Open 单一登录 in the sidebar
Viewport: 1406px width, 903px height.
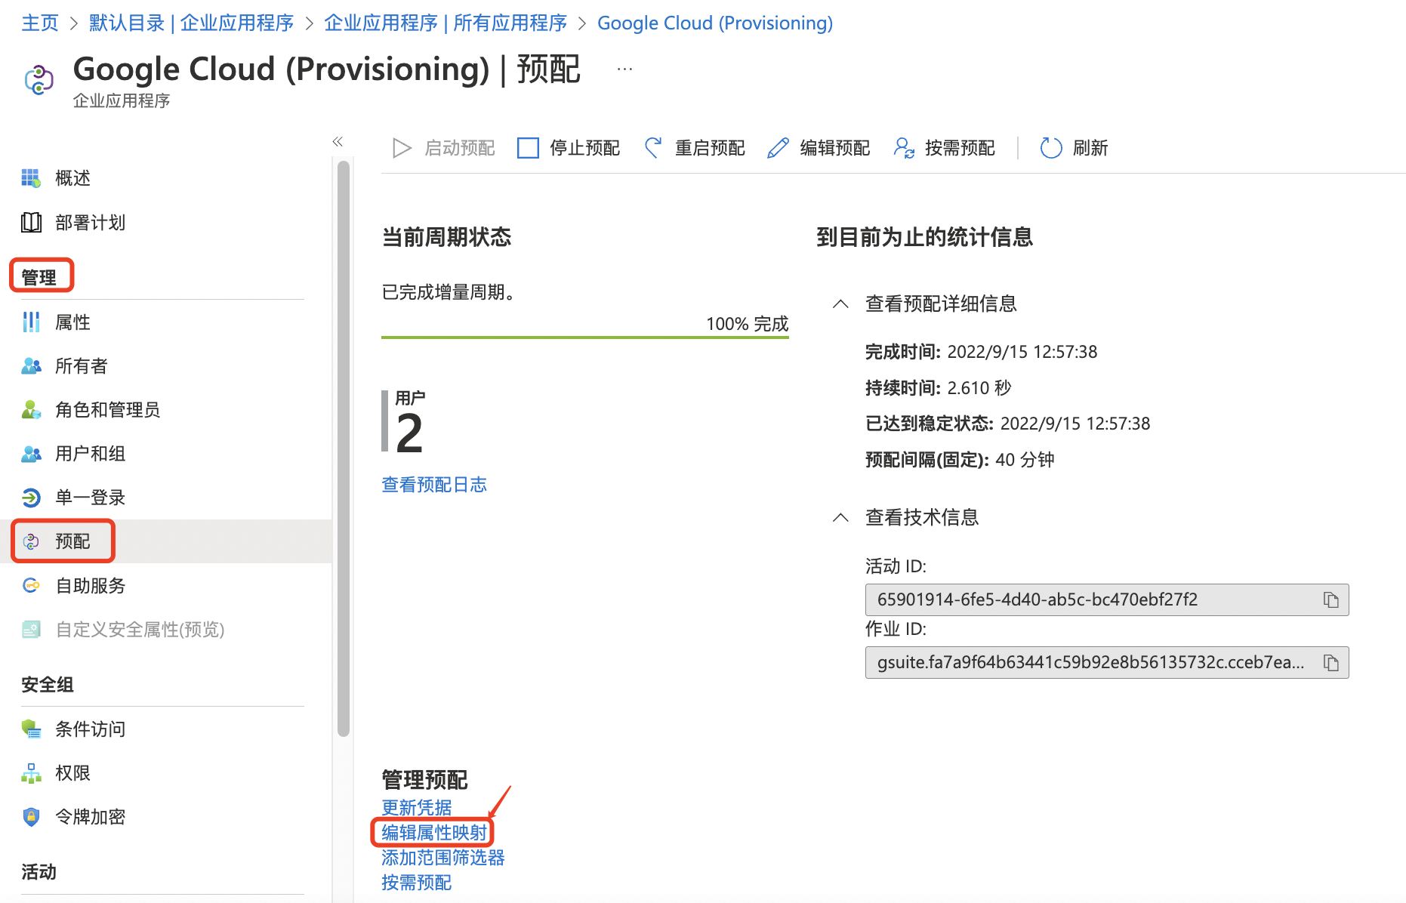point(90,498)
